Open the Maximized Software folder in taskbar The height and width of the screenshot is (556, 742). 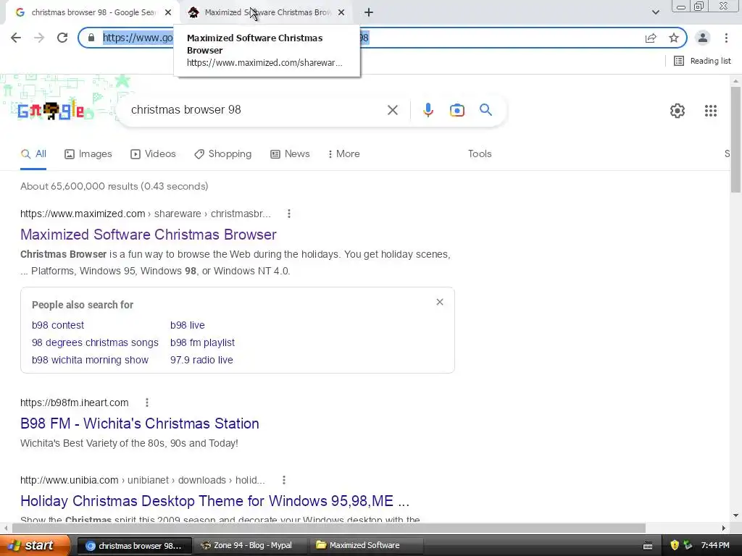point(366,545)
